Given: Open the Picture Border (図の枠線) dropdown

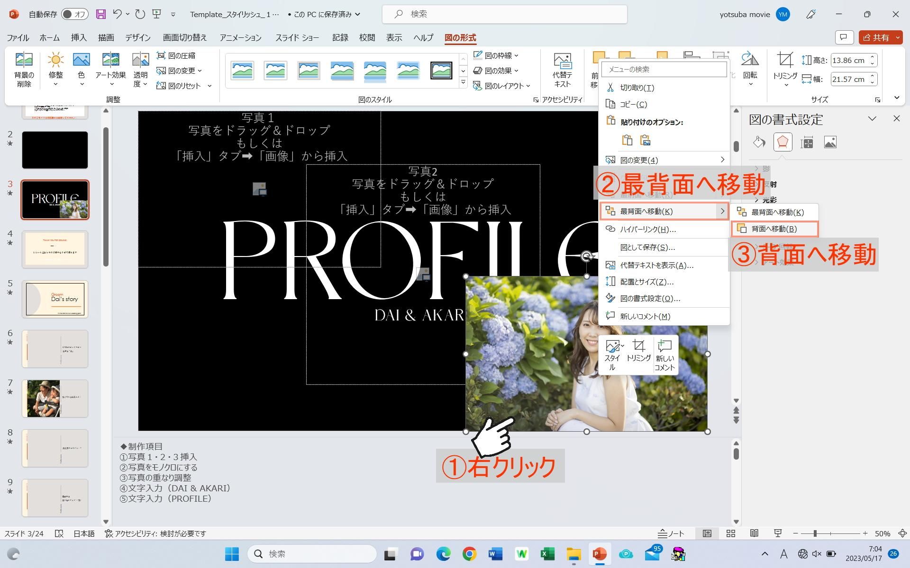Looking at the screenshot, I should coord(496,55).
